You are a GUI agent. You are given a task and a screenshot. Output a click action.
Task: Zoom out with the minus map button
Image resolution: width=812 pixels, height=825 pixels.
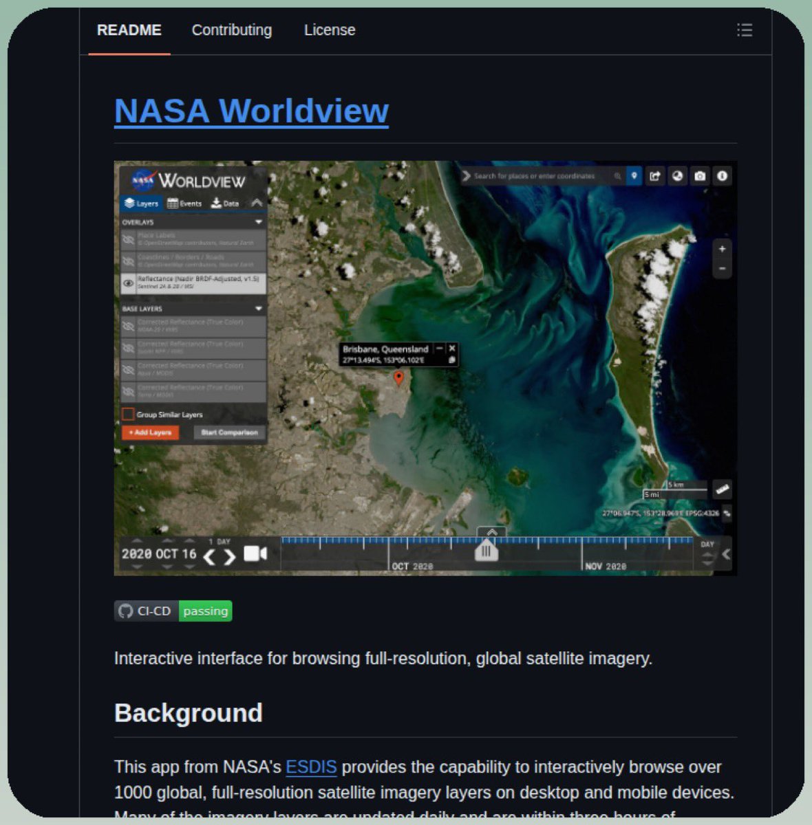[722, 268]
